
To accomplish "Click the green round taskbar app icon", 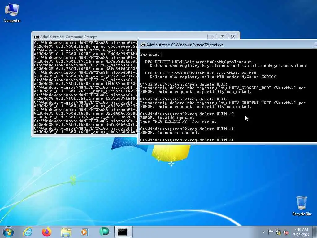I will (104, 231).
